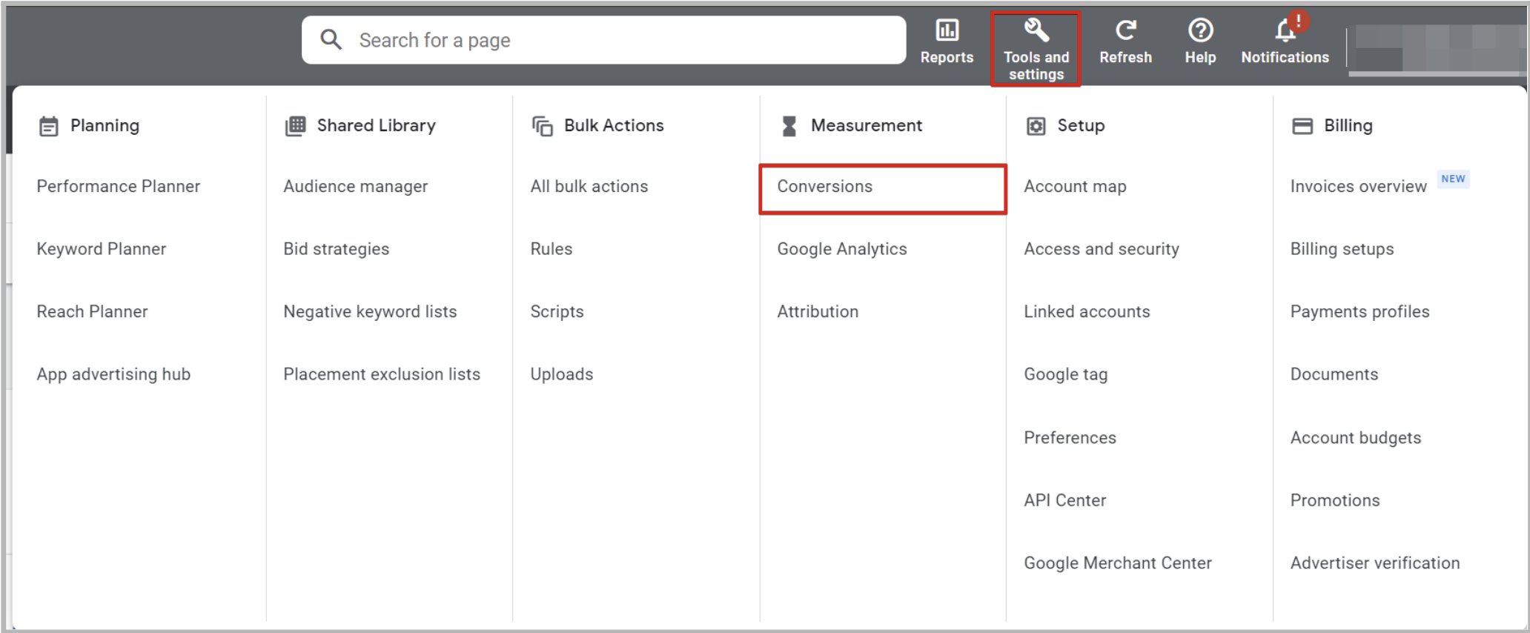The width and height of the screenshot is (1530, 633).
Task: Focus the Search for a page field
Action: pyautogui.click(x=603, y=40)
